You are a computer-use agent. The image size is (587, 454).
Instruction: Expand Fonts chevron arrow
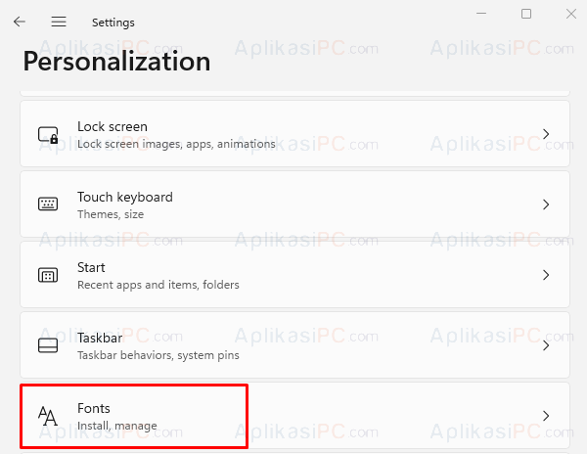tap(546, 416)
